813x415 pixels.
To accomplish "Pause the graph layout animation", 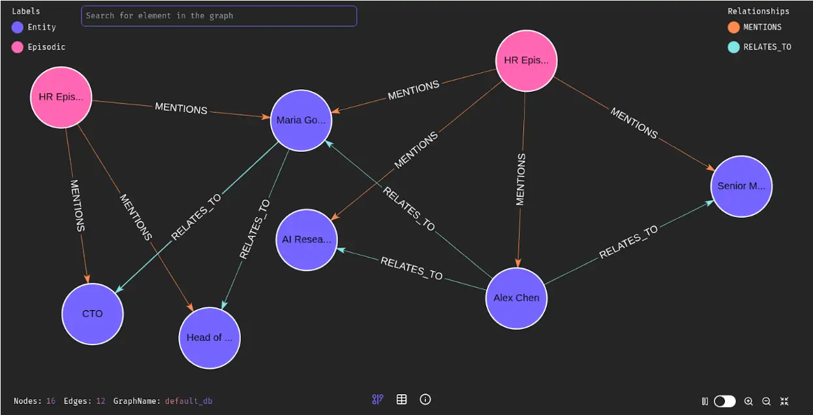I will coord(705,401).
